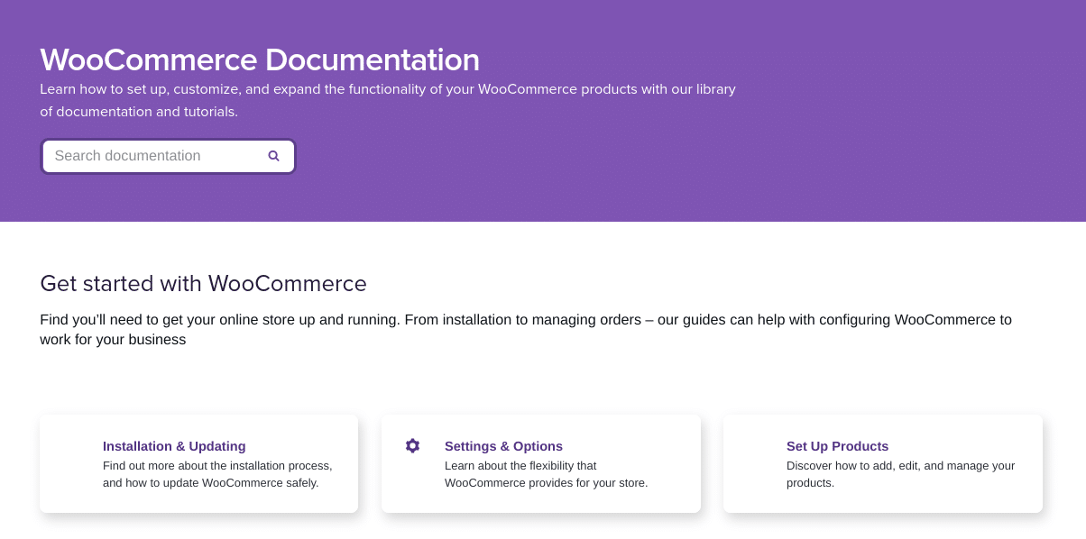Select the Installation & Updating card
The height and width of the screenshot is (539, 1086).
click(x=198, y=463)
